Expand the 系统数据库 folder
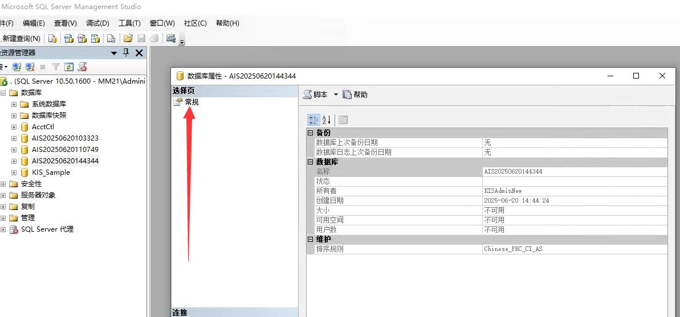 tap(14, 104)
